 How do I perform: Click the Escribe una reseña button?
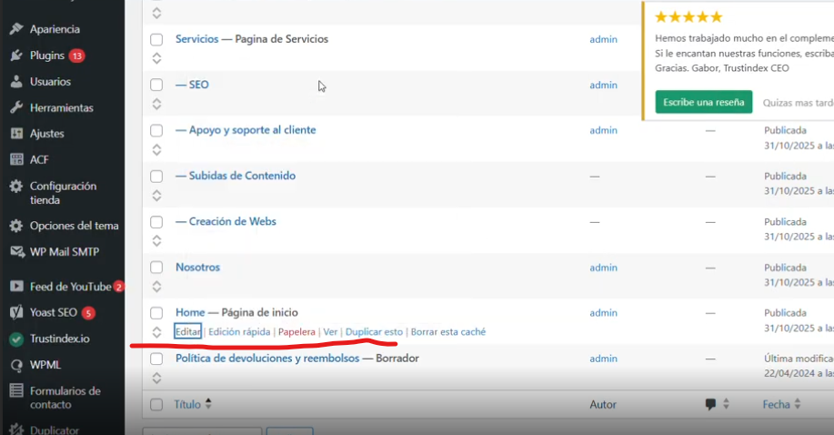pyautogui.click(x=703, y=102)
